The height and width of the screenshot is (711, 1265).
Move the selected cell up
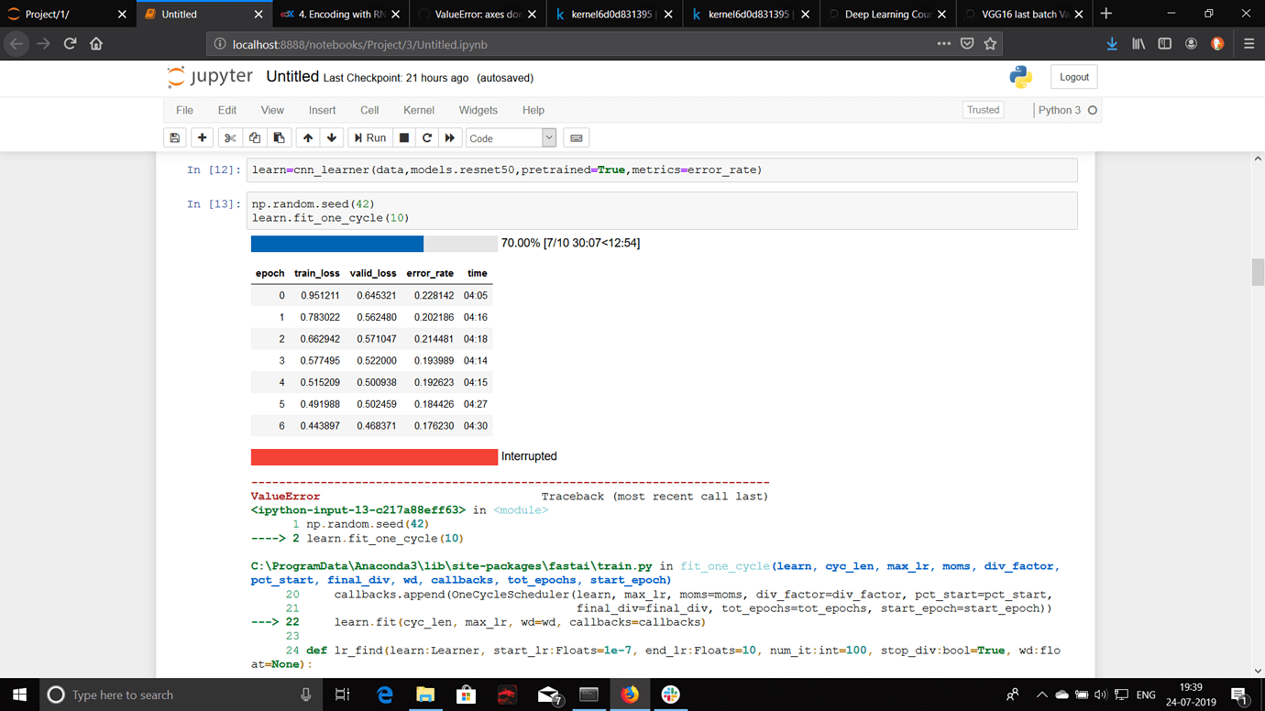(308, 137)
